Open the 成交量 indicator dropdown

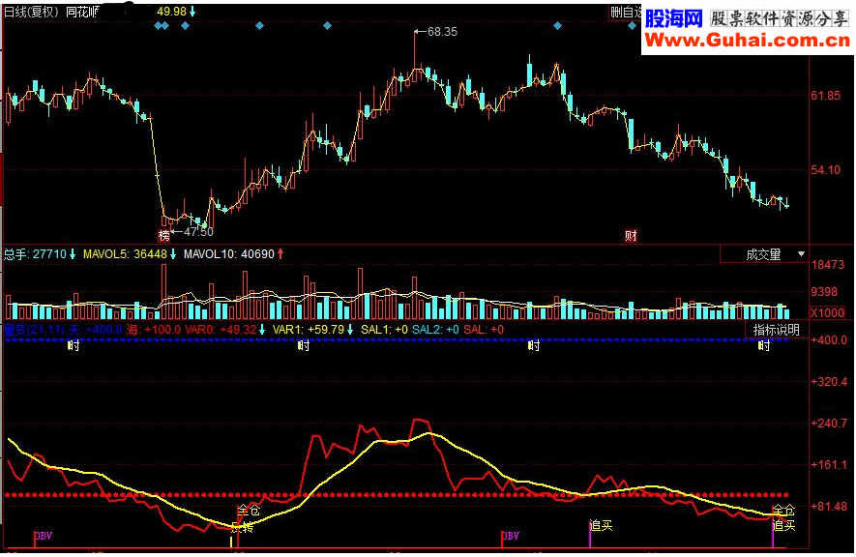click(763, 254)
